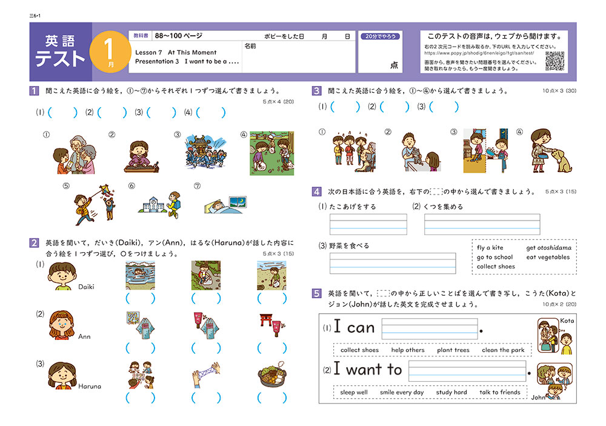Image resolution: width=606 pixels, height=426 pixels.
Task: Click picture ① boy with grandparents
Action: tap(74, 155)
